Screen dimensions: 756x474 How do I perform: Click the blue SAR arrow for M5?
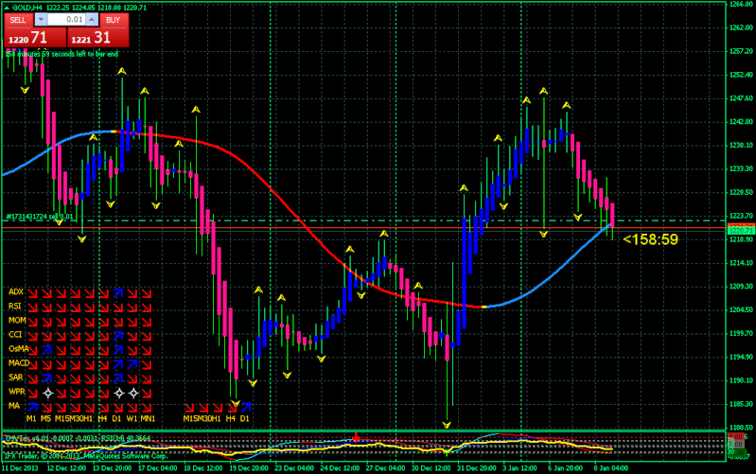[x=46, y=378]
